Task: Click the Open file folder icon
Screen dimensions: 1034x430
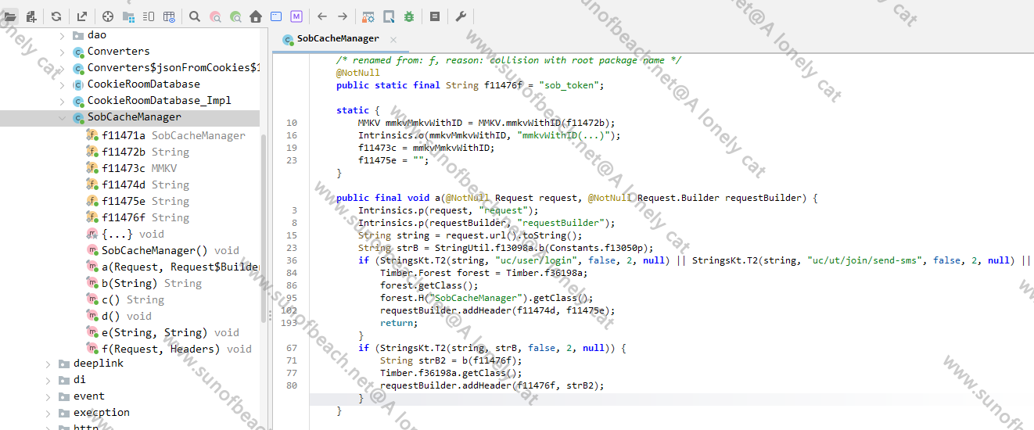Action: coord(10,16)
